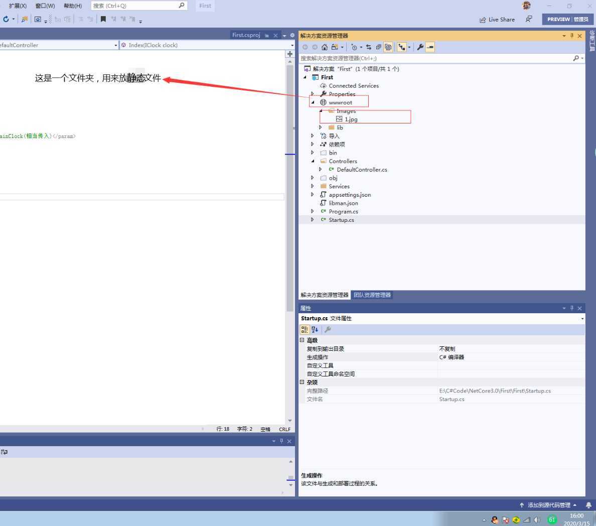Expand the Services folder in tree
596x526 pixels.
(x=313, y=186)
